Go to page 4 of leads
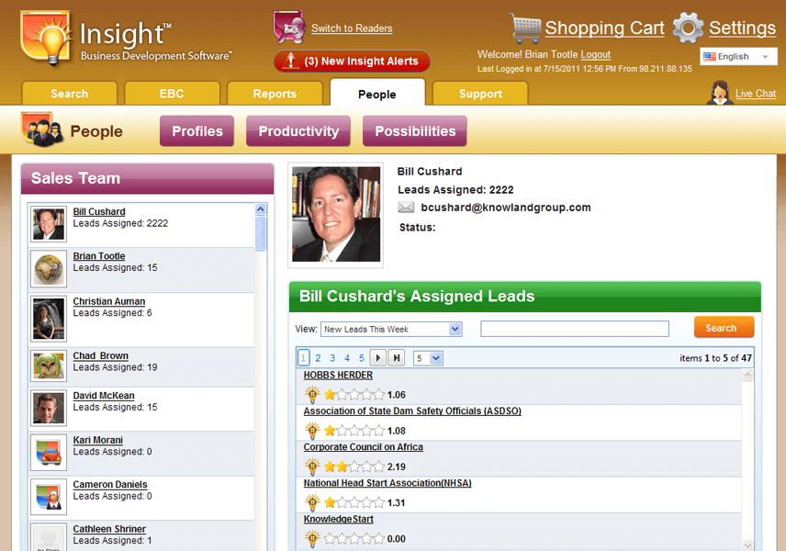This screenshot has height=551, width=786. click(347, 358)
